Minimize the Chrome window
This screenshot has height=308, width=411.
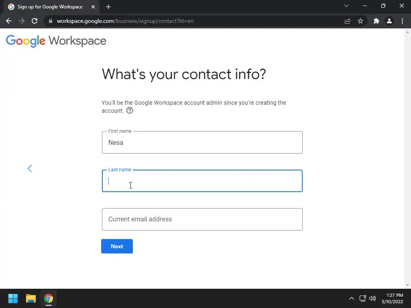click(364, 6)
